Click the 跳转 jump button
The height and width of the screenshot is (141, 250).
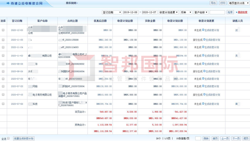point(206,139)
